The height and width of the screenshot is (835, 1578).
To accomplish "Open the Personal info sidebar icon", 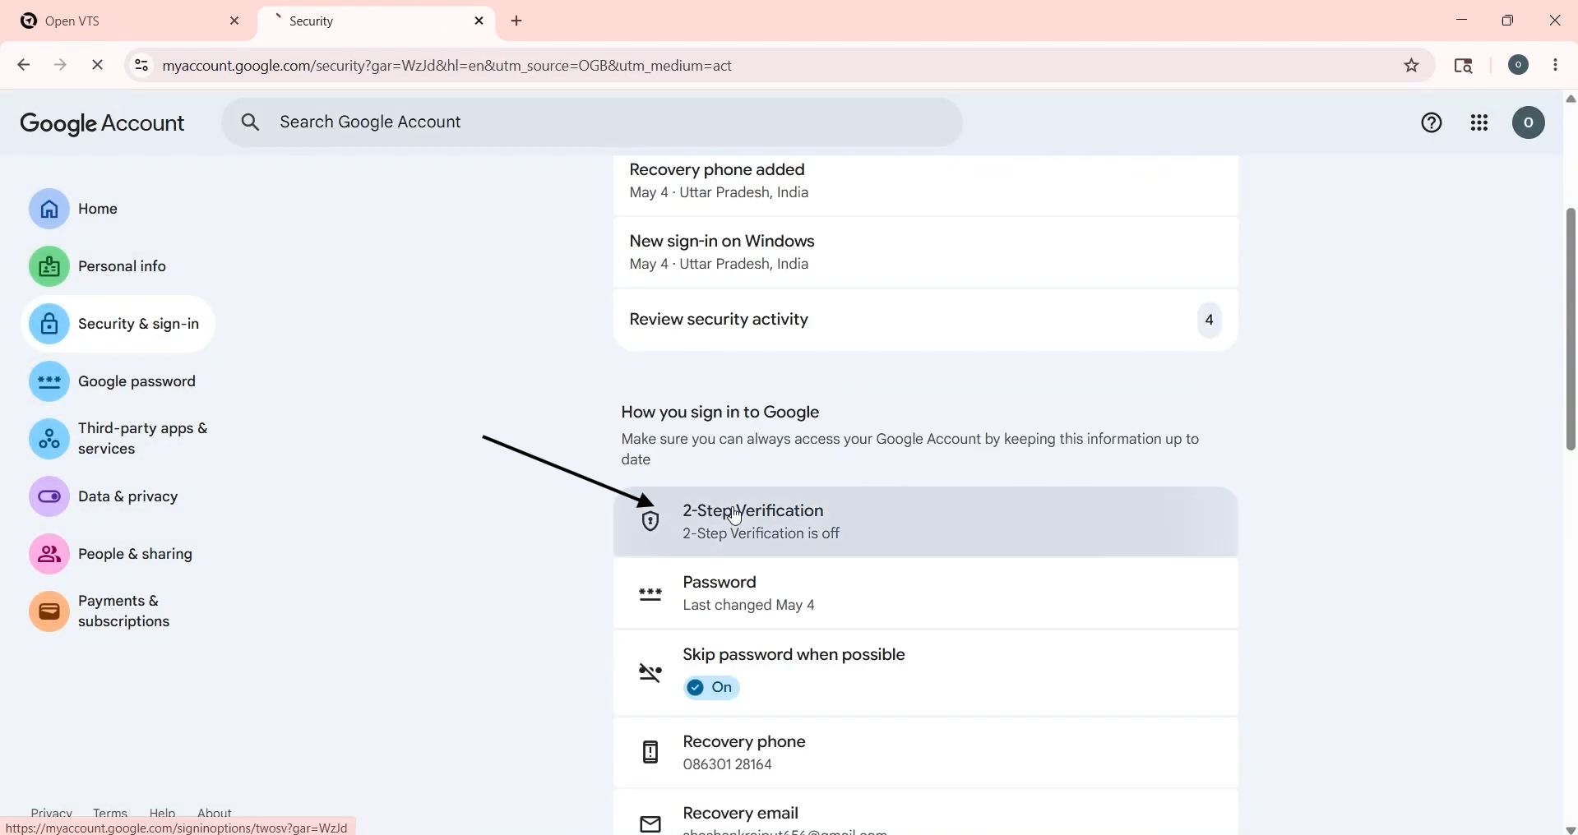I will [49, 266].
